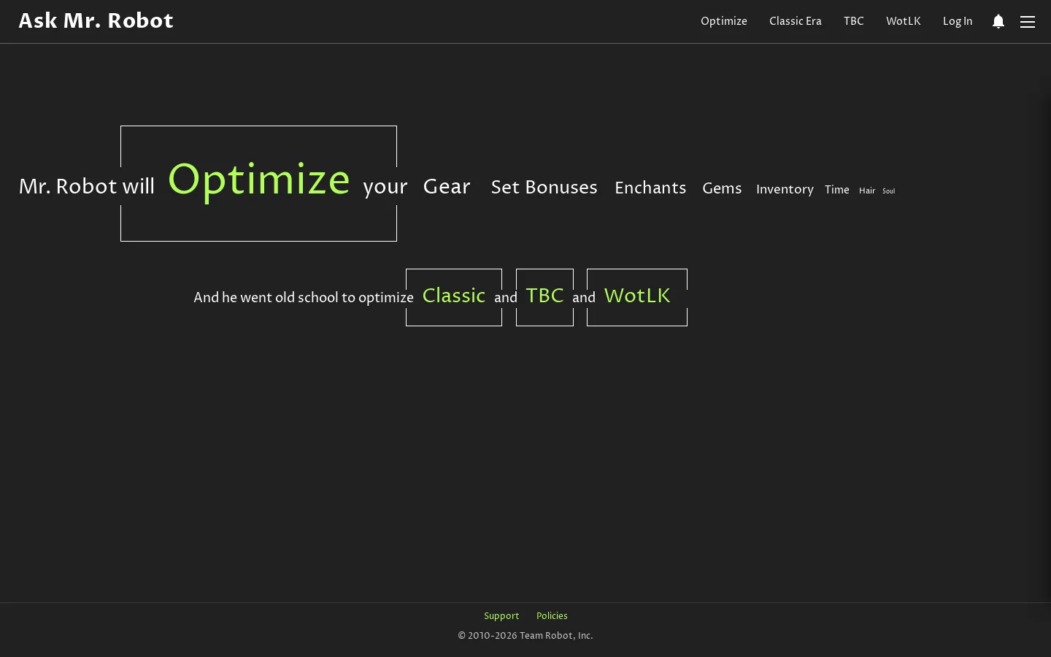Open the Policies footer link

coord(552,616)
